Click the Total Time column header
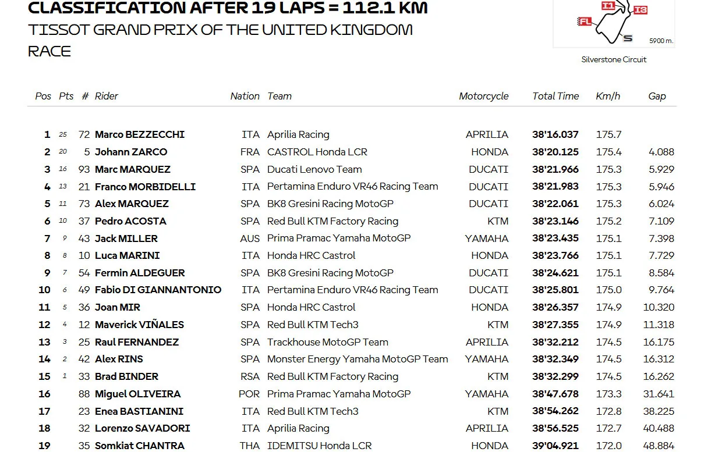The height and width of the screenshot is (452, 715). [x=555, y=96]
